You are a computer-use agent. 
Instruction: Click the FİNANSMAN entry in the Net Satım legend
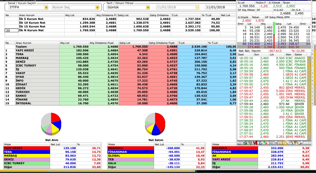131,152
